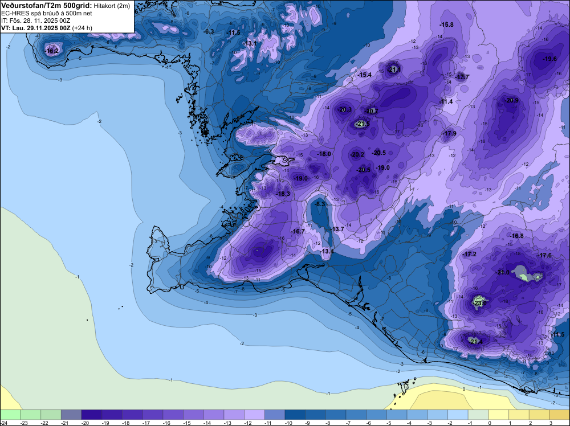Screen dimensions: 570x426
Task: Click the -15.8 temperature value
Action: tap(446, 24)
